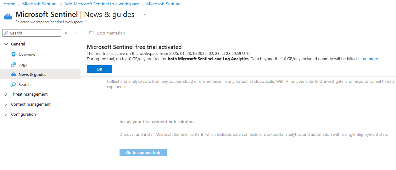Collapse the sidebar with double-chevron icon

point(75,33)
